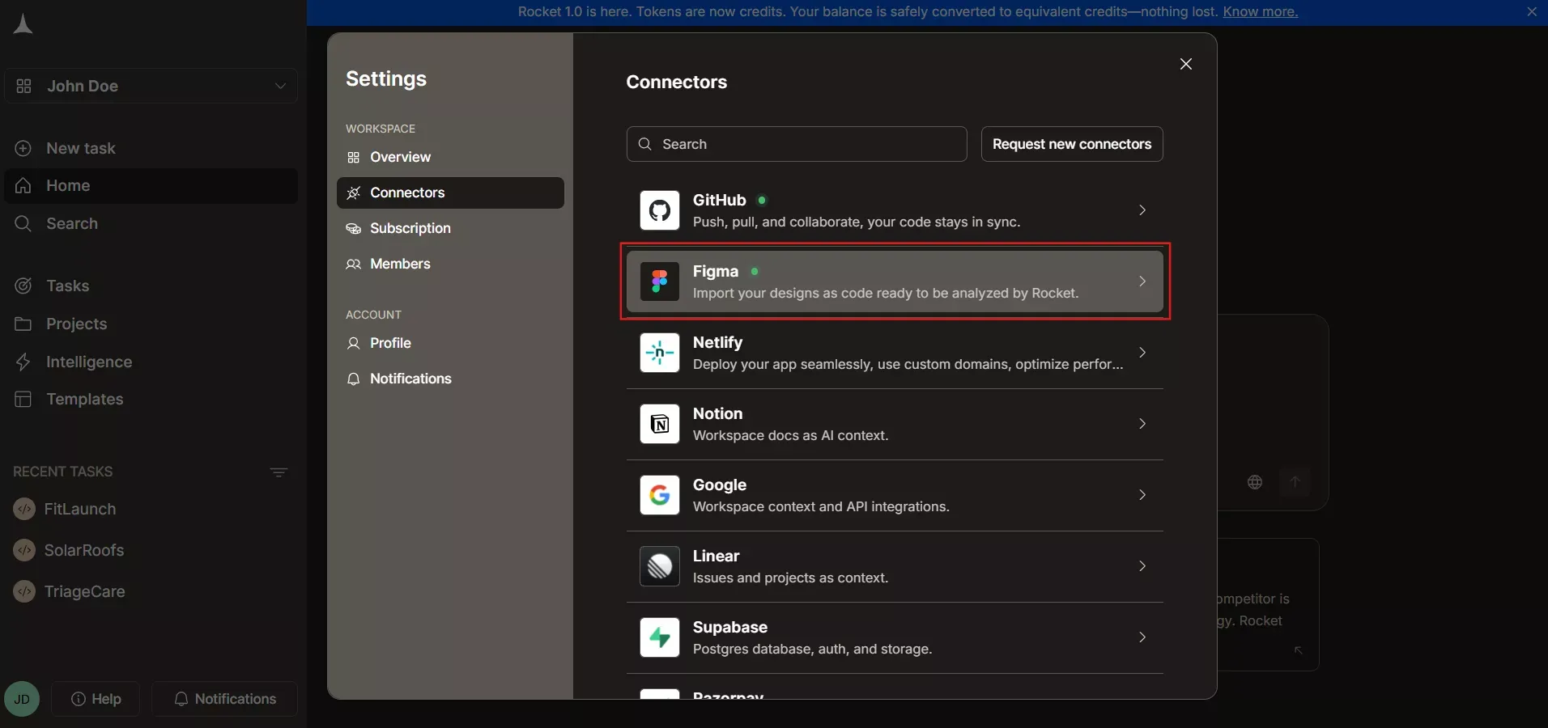Image resolution: width=1548 pixels, height=728 pixels.
Task: Open the Overview settings tab
Action: tap(450, 157)
